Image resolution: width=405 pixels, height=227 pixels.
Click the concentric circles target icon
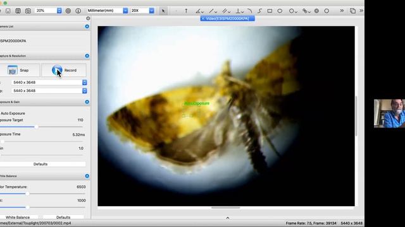coord(68,11)
